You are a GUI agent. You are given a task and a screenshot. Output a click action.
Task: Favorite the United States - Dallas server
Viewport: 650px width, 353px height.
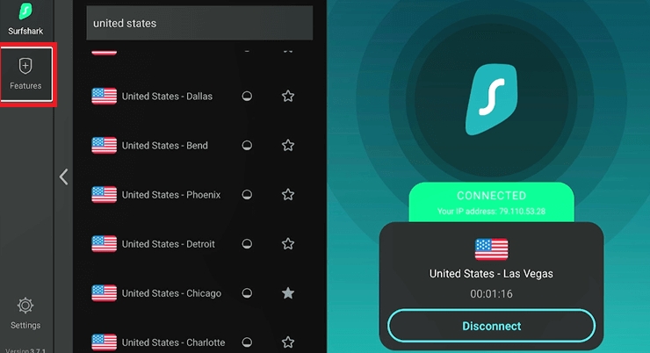287,97
